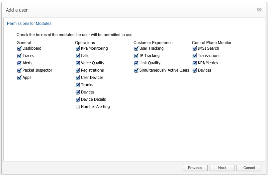Viewport: 270px width, 178px height.
Task: Disable the Alerts permission checkbox
Action: point(19,63)
